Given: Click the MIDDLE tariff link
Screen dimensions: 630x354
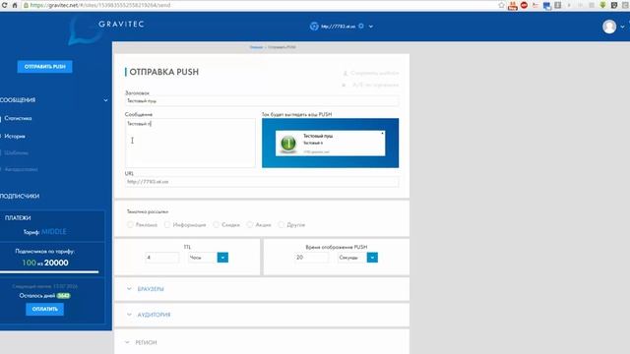Looking at the screenshot, I should [54, 232].
